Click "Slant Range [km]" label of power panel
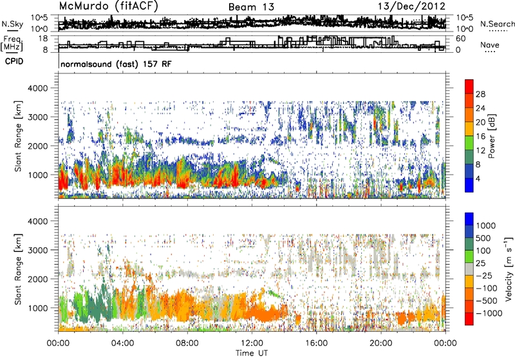 tap(18, 136)
